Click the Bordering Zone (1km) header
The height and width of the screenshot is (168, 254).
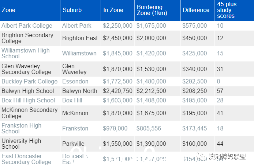point(152,10)
